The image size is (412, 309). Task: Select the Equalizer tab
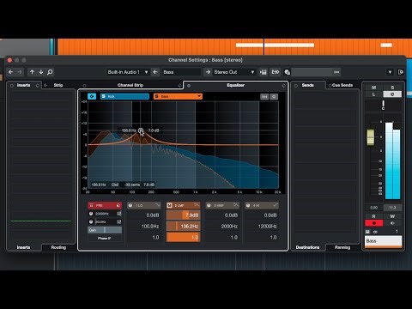click(x=236, y=85)
